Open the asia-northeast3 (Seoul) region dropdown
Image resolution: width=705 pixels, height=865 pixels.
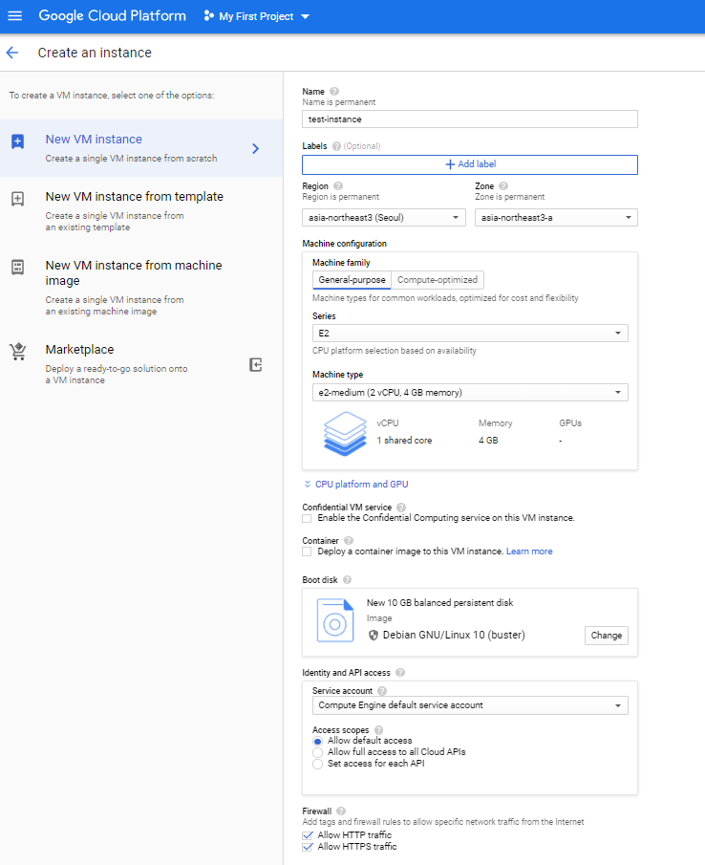[384, 217]
